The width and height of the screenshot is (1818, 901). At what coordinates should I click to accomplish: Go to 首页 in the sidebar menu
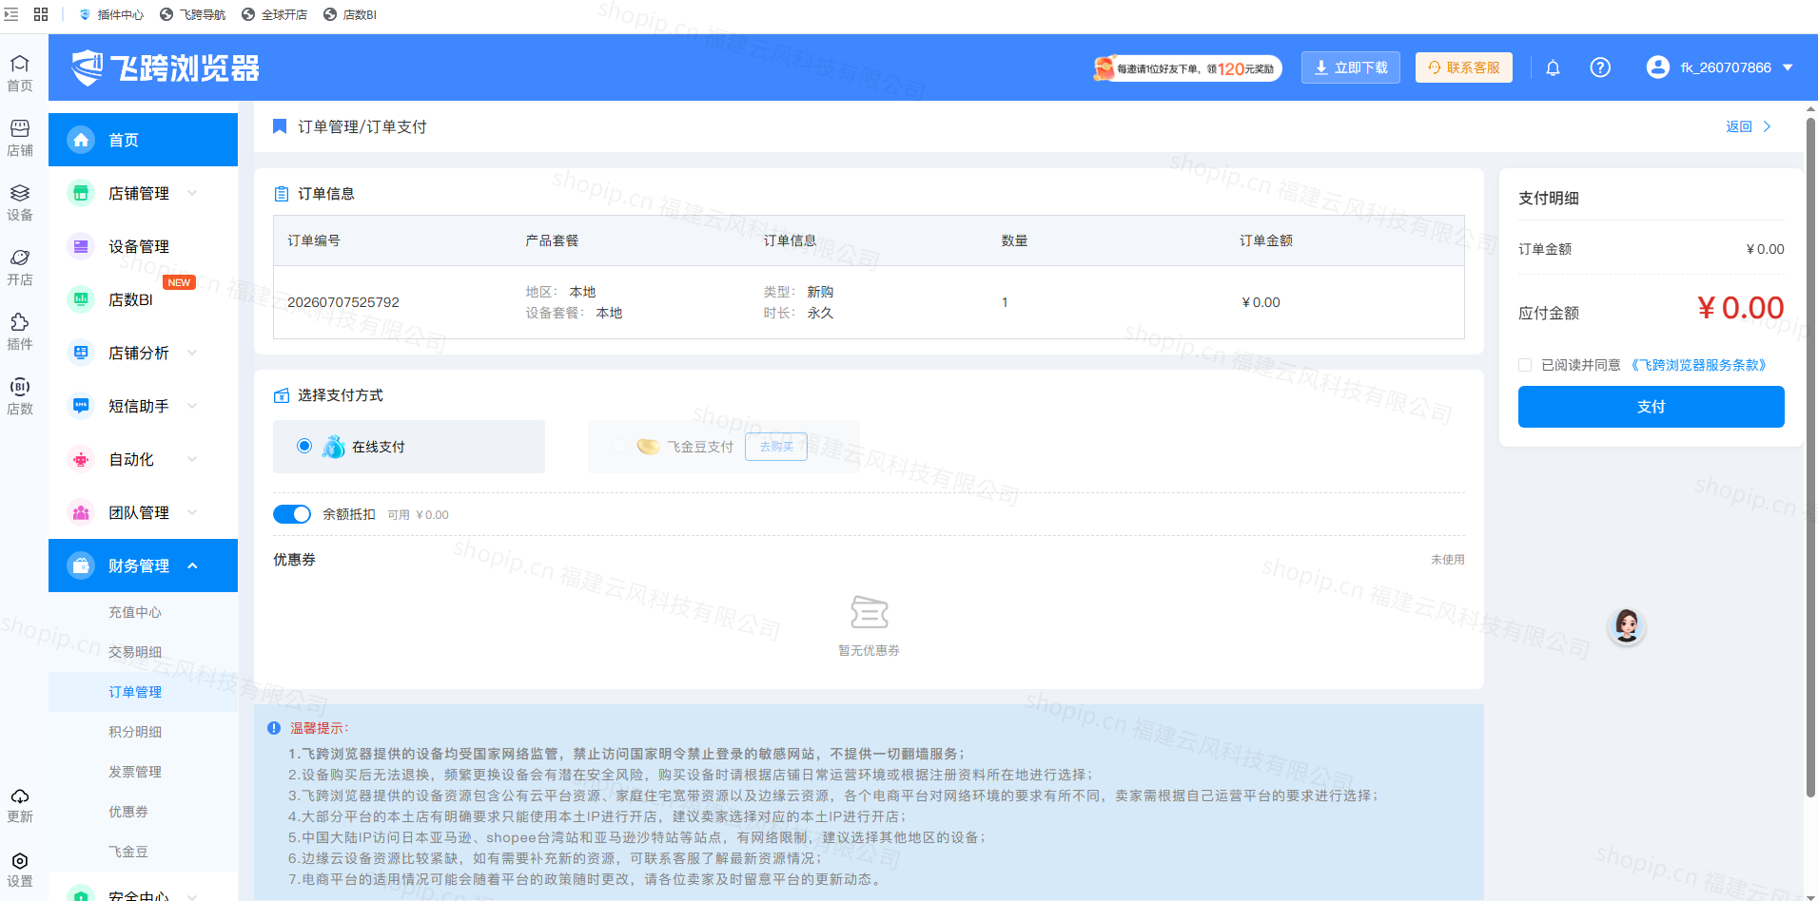point(143,140)
